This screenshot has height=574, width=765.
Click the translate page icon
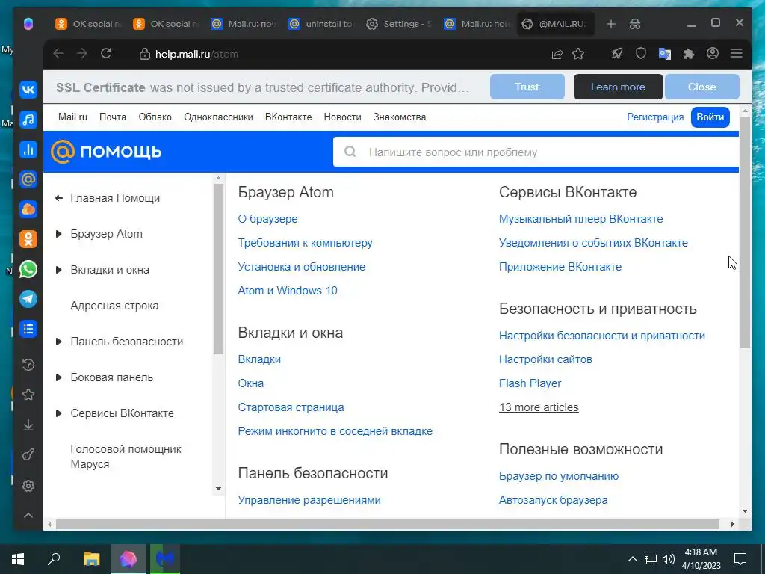(x=664, y=54)
